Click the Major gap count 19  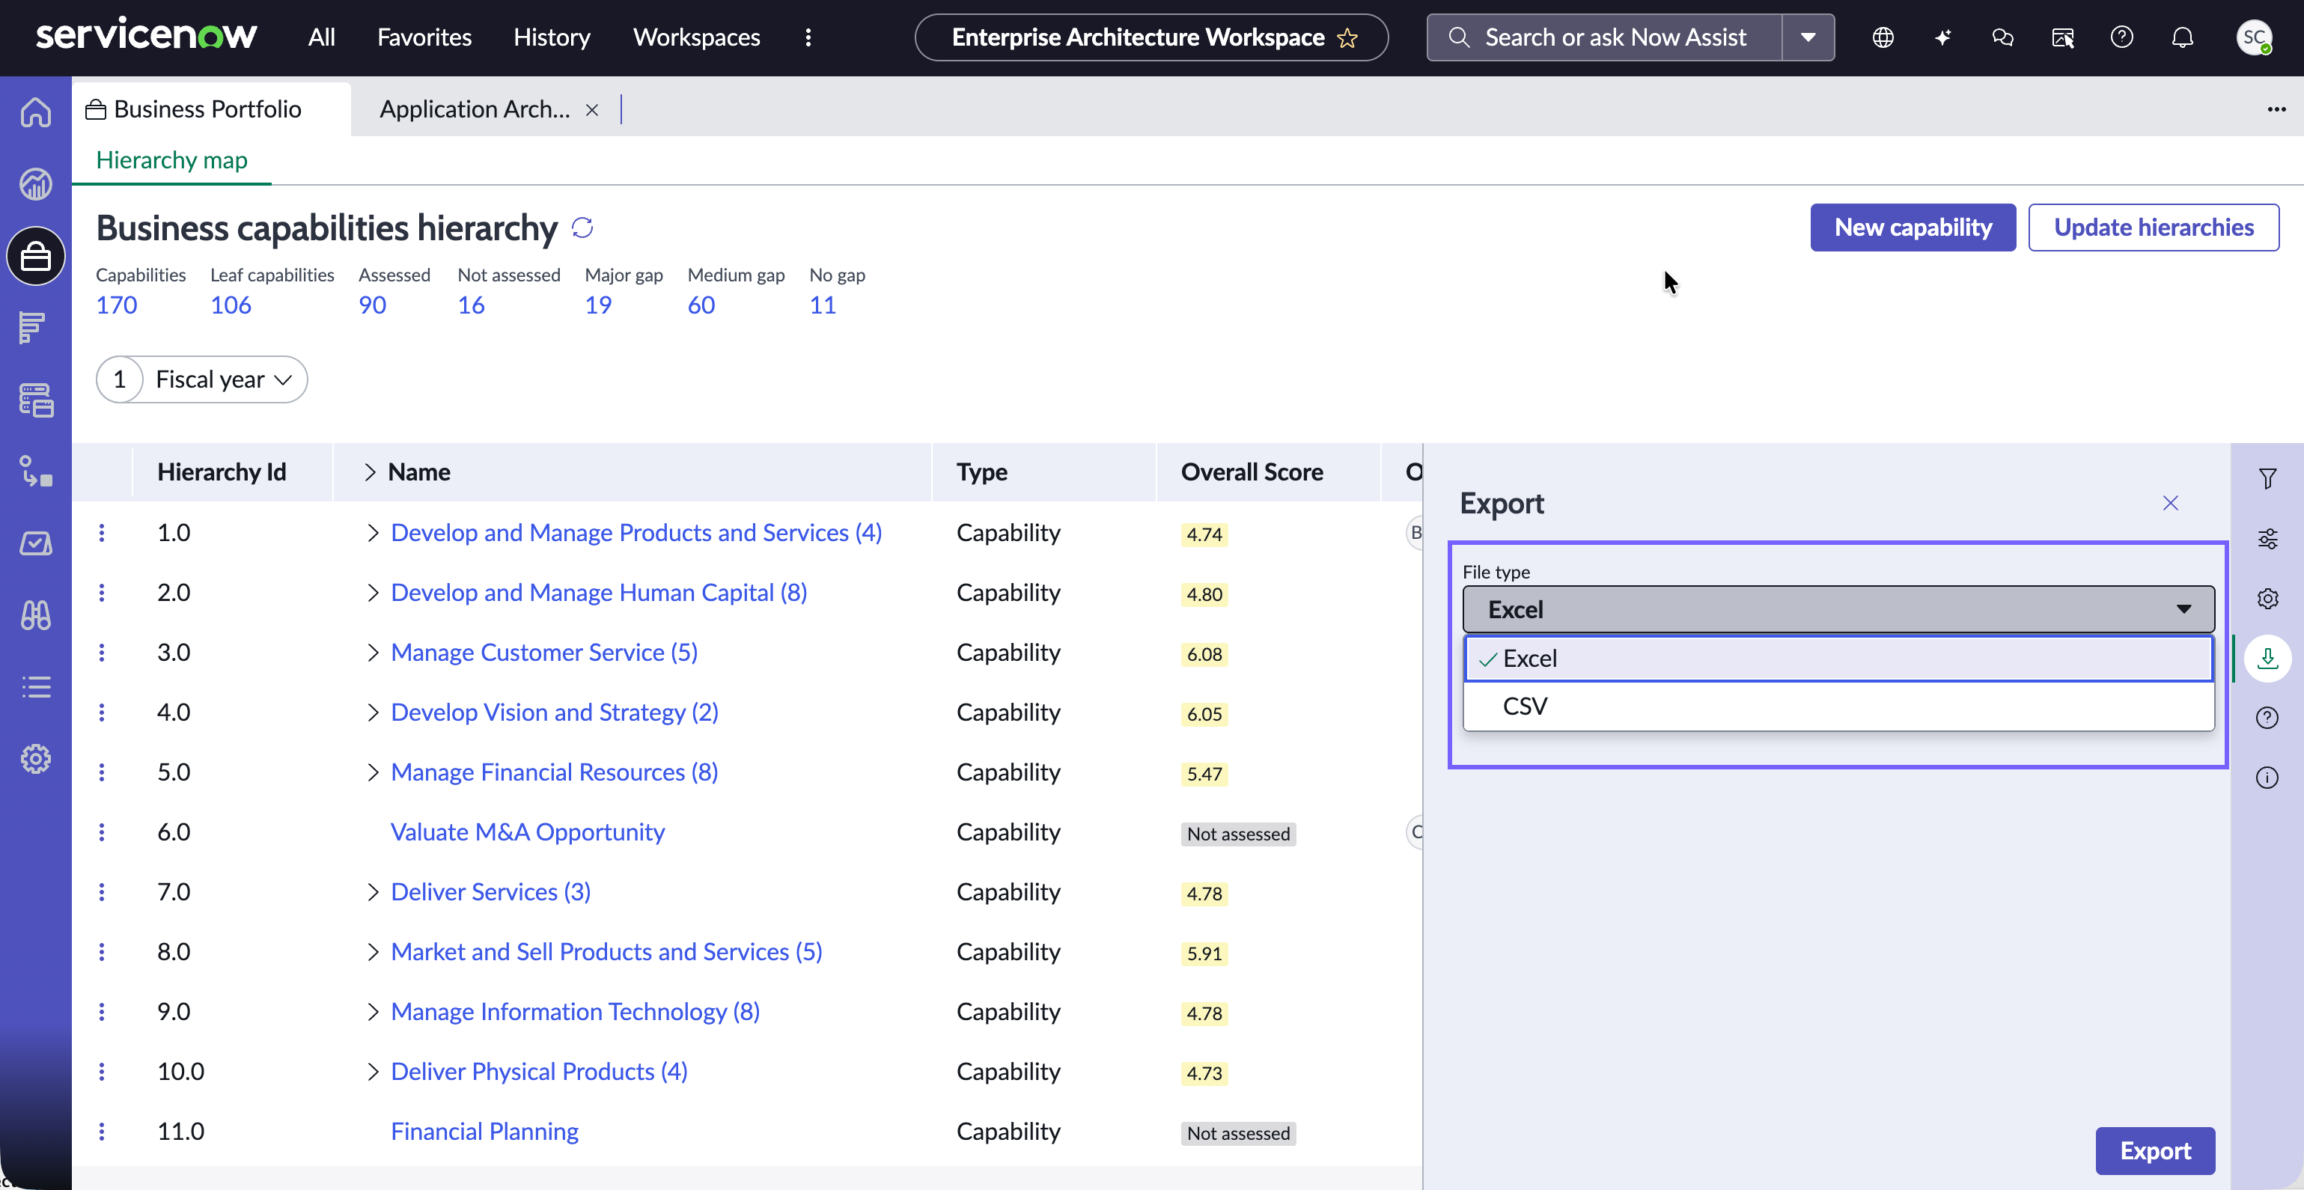598,306
